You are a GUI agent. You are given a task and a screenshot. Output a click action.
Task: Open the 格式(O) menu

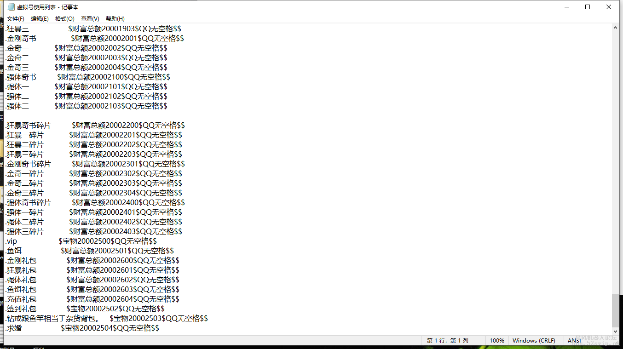(64, 19)
